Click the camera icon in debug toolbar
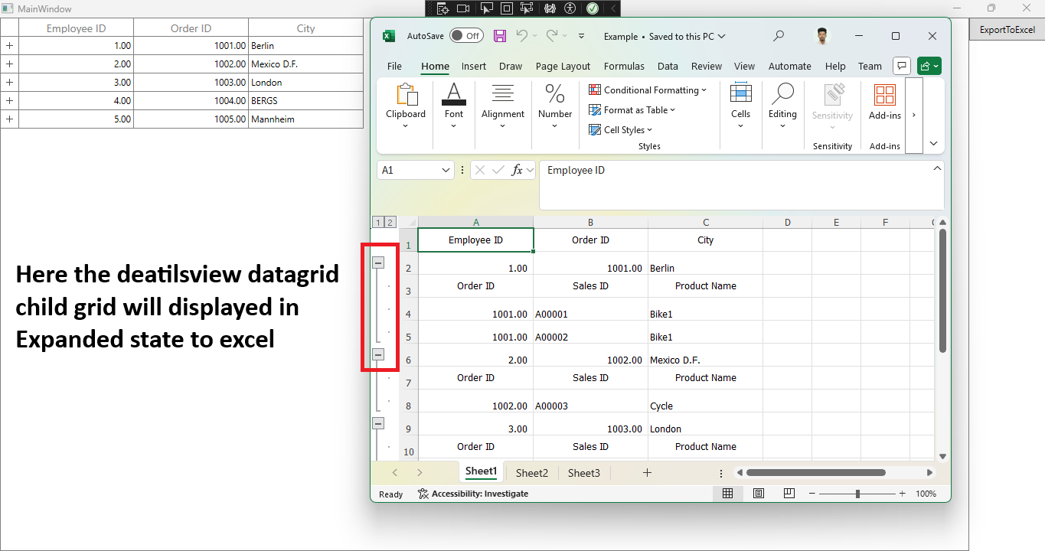1045x551 pixels. click(x=463, y=8)
